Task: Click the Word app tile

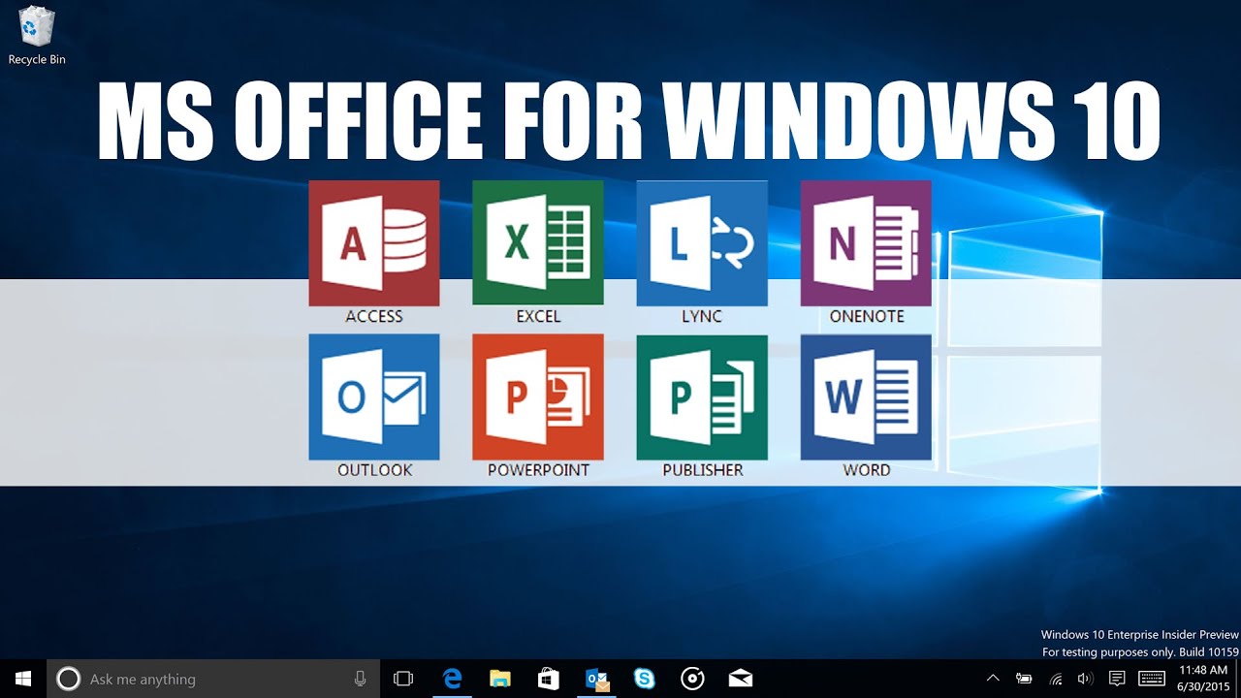Action: tap(866, 397)
